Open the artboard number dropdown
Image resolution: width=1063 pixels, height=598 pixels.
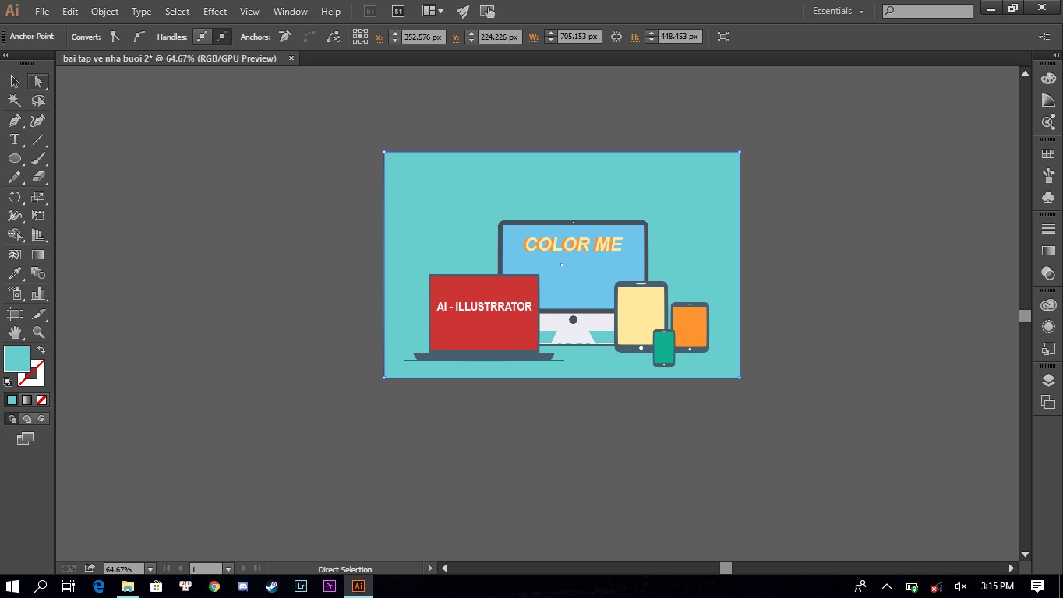[228, 569]
